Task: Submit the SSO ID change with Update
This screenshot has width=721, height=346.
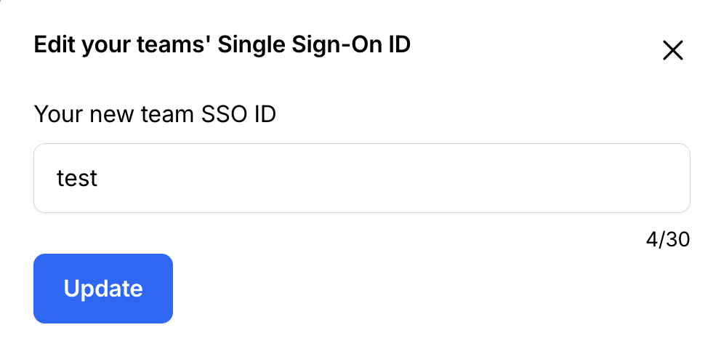Action: [x=103, y=289]
